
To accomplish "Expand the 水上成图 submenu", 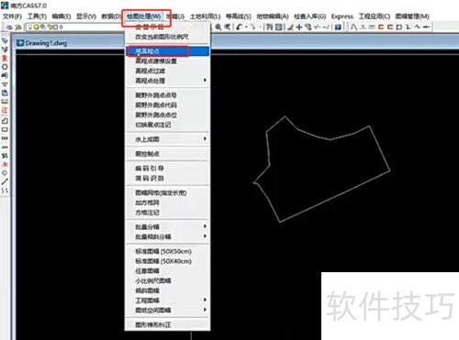I will point(168,139).
